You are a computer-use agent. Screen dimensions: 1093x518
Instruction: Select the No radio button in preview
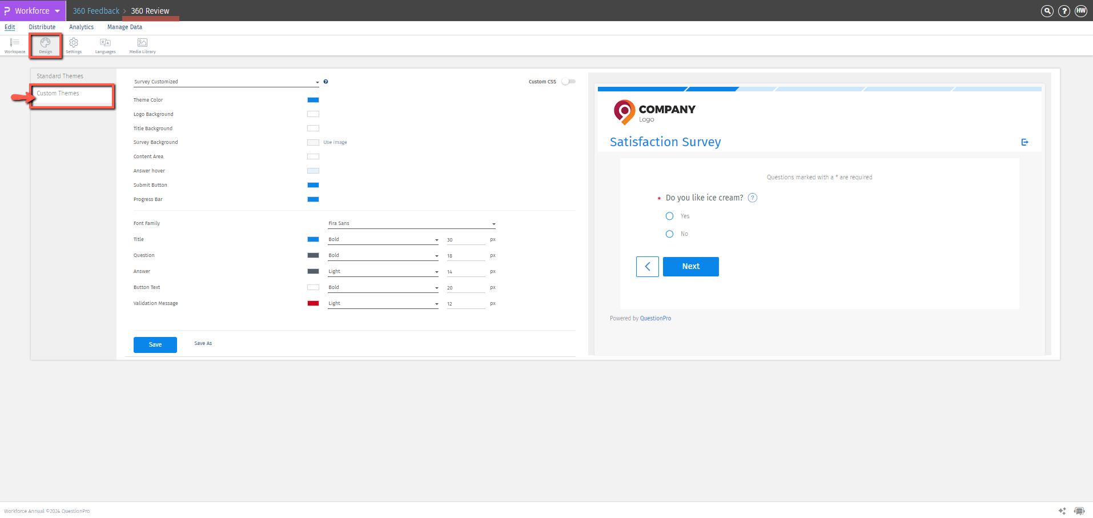[x=669, y=234]
